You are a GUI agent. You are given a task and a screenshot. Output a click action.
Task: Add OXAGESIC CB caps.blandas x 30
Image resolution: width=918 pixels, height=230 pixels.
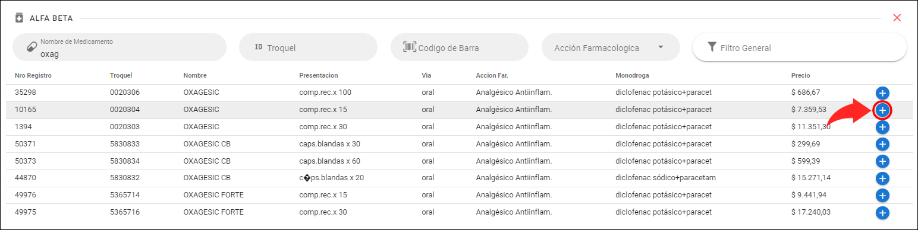click(x=882, y=144)
